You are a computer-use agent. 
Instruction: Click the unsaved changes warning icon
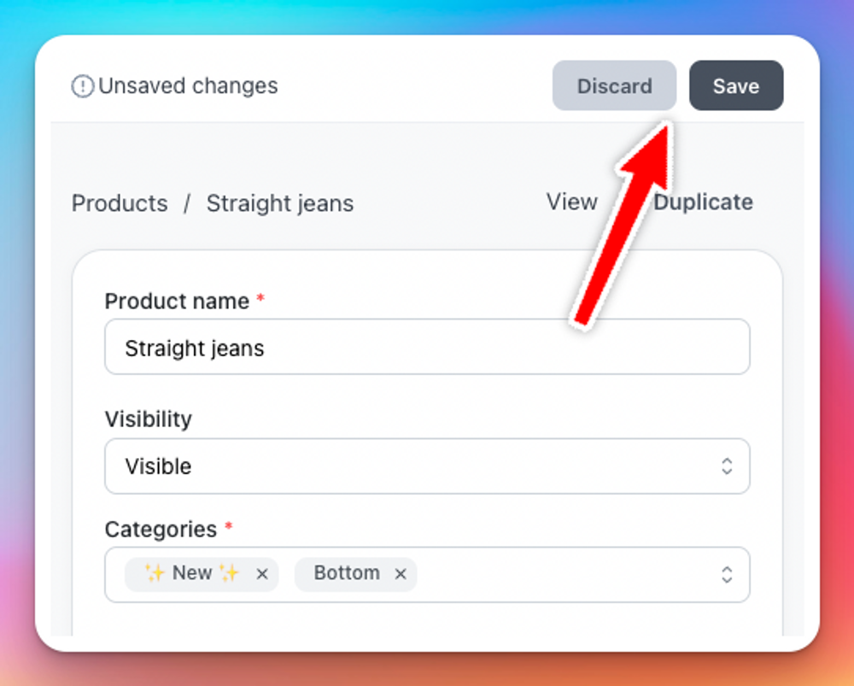tap(83, 86)
